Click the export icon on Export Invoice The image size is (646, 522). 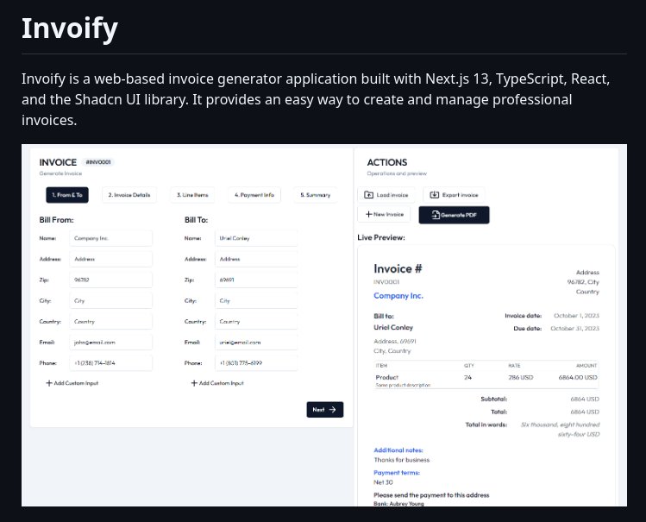tap(435, 195)
